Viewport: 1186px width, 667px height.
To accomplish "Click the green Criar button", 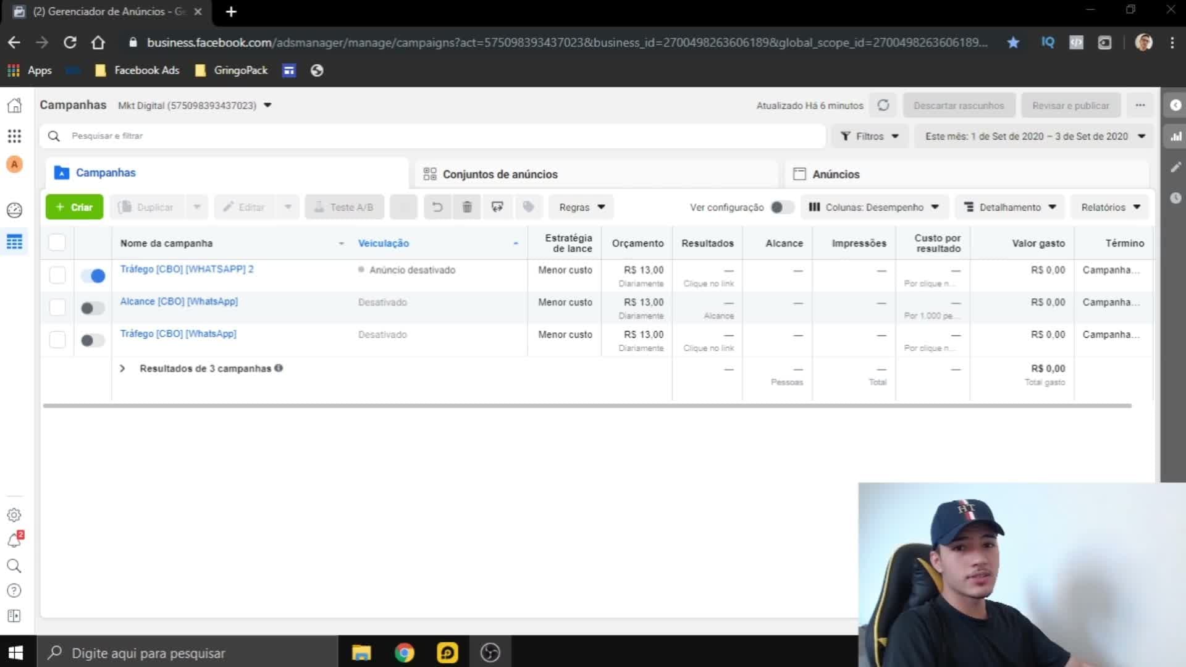I will pos(74,208).
